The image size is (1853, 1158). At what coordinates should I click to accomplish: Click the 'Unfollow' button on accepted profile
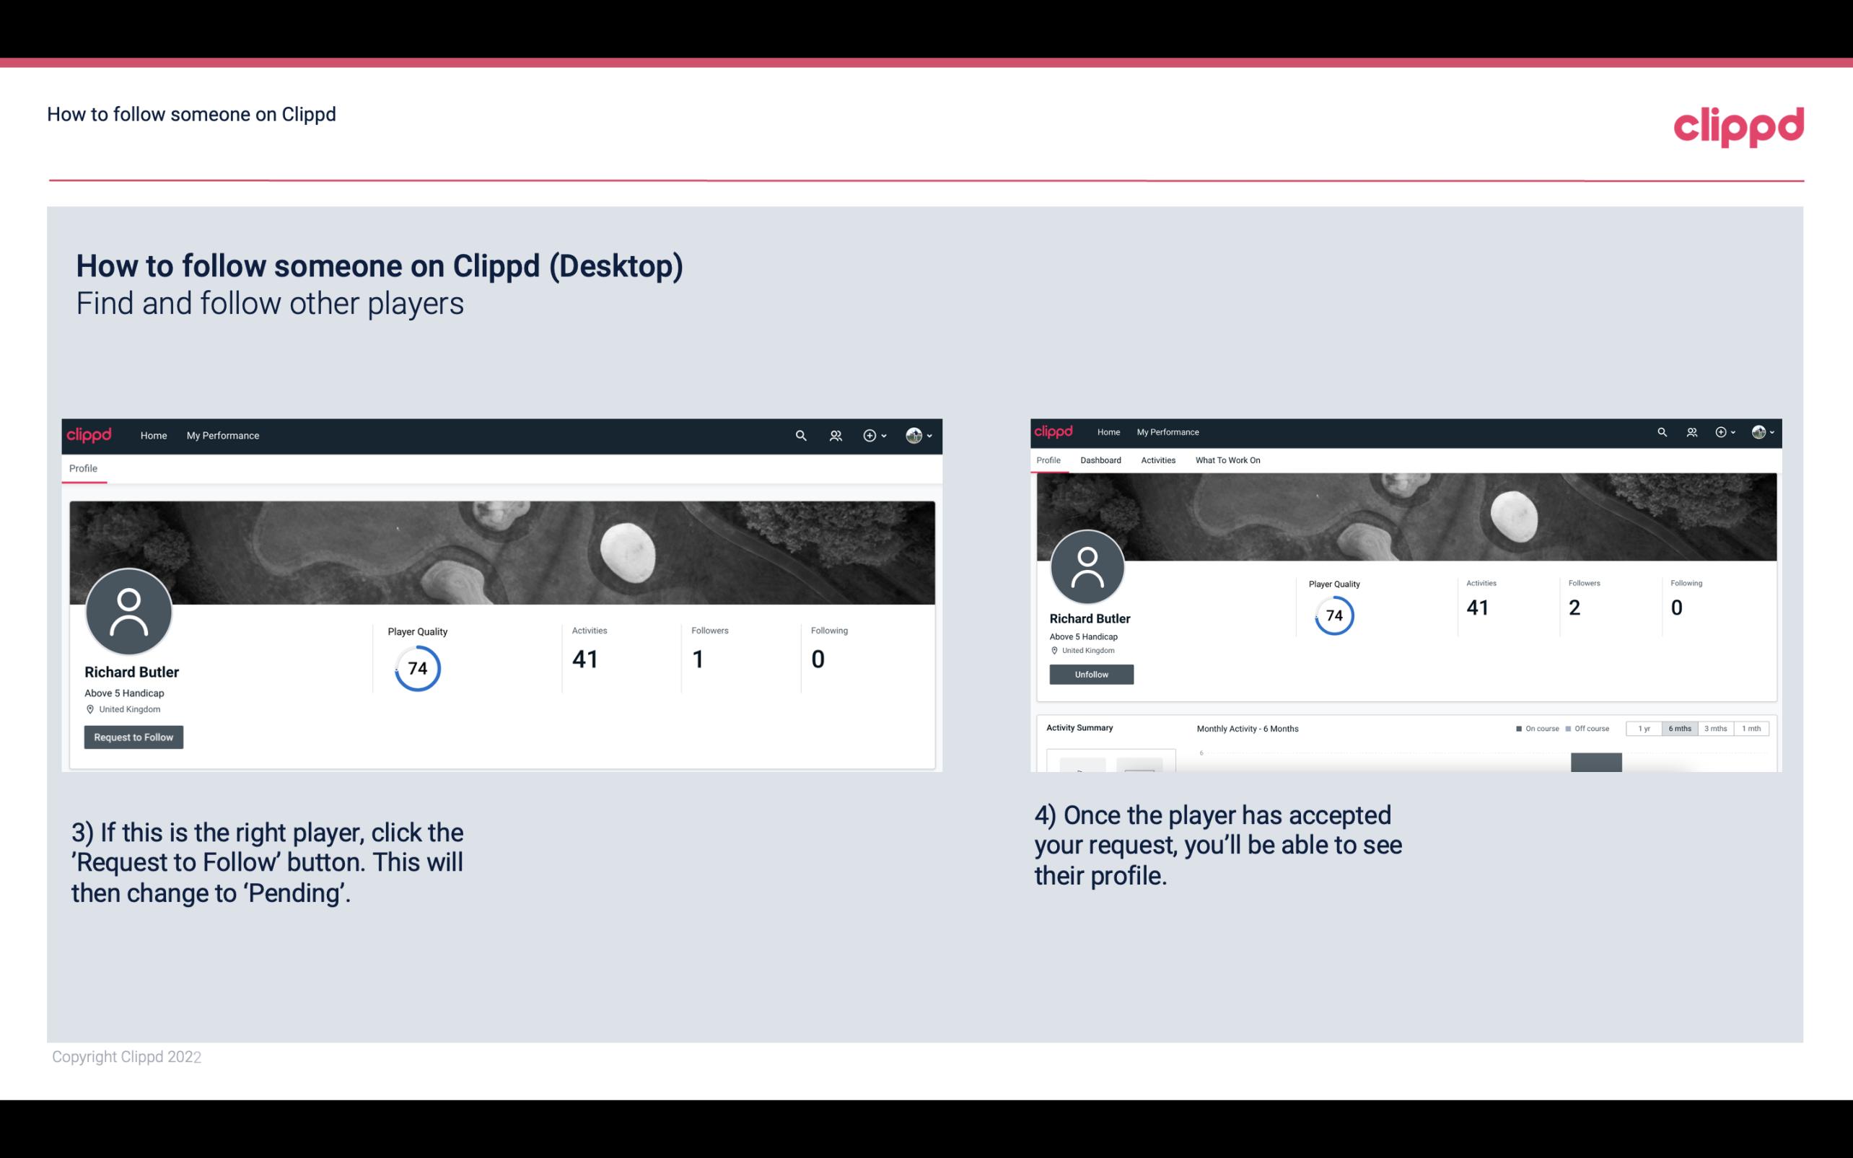1091,674
